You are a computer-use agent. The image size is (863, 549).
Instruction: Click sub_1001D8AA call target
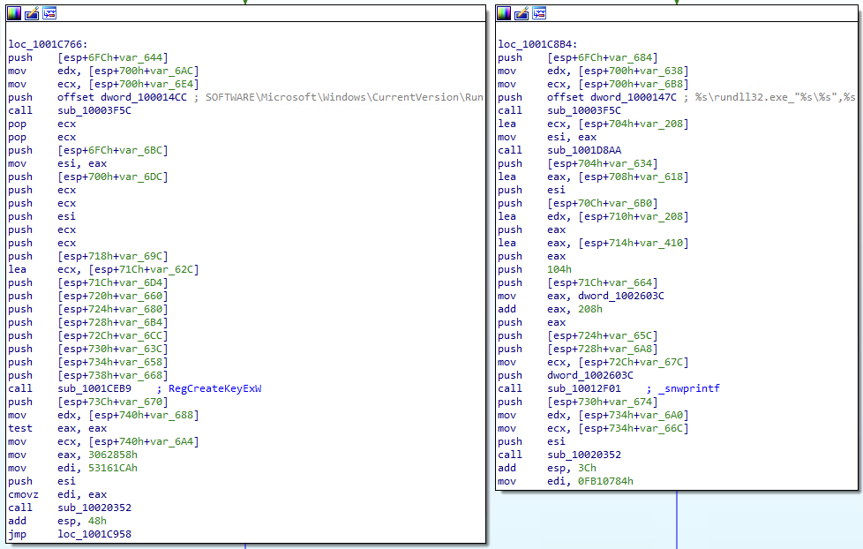click(x=584, y=150)
